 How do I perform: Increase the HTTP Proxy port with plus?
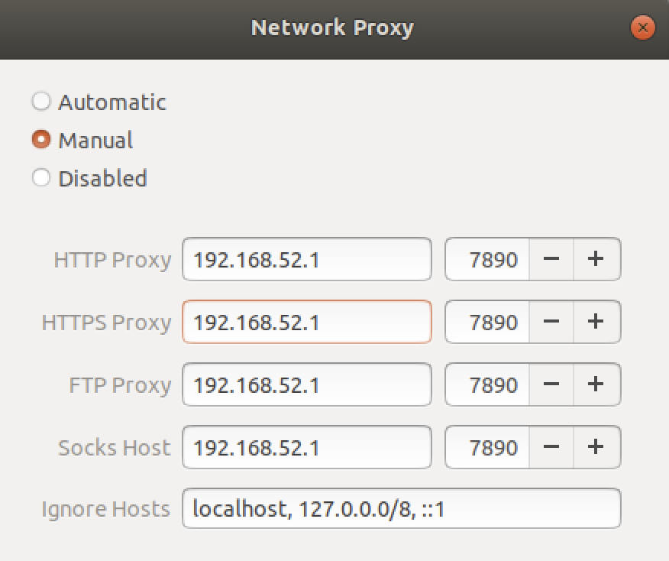(596, 259)
